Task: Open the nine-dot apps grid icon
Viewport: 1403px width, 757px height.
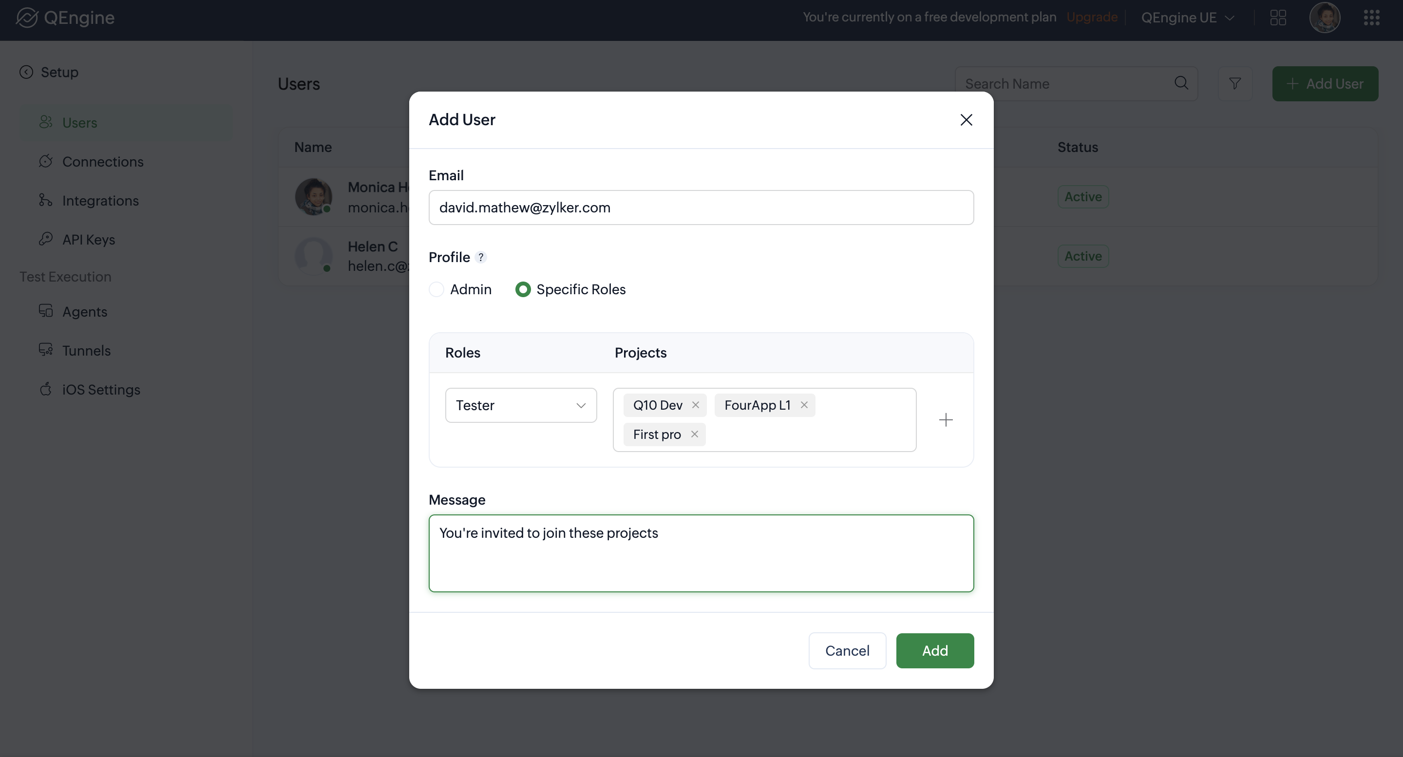Action: 1371,18
